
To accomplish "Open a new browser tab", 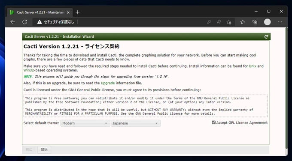I will tap(77, 12).
